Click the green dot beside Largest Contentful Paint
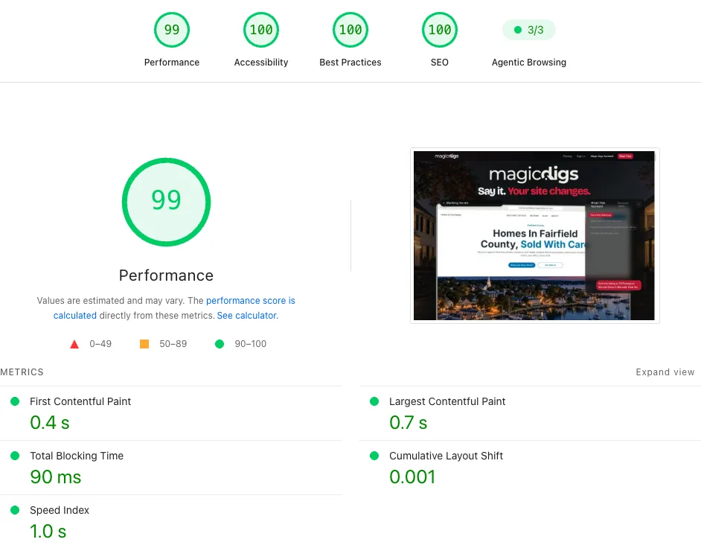 (x=374, y=401)
